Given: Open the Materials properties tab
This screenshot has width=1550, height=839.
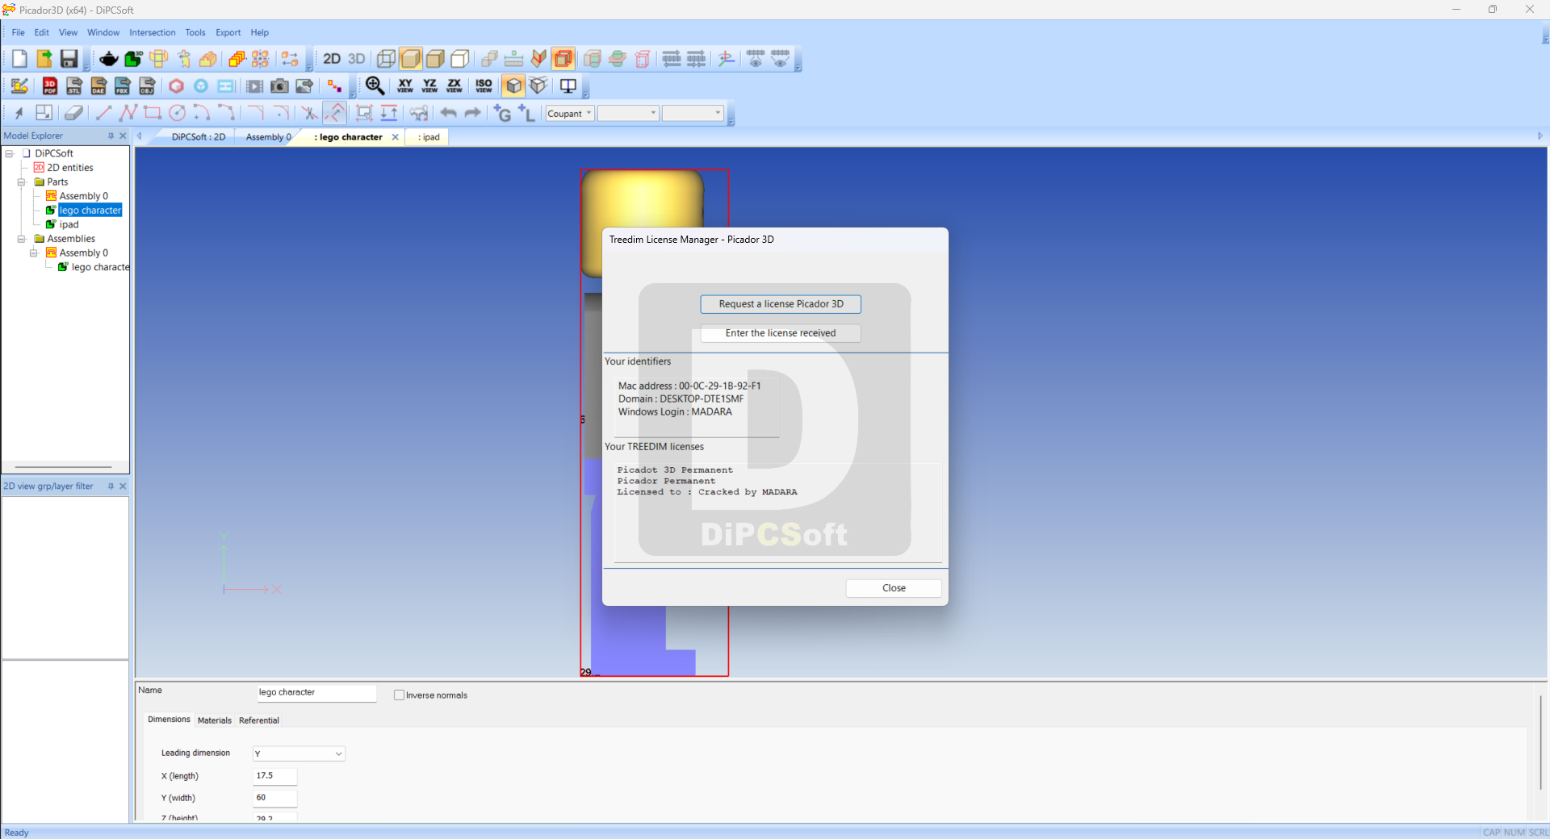Looking at the screenshot, I should coord(215,720).
